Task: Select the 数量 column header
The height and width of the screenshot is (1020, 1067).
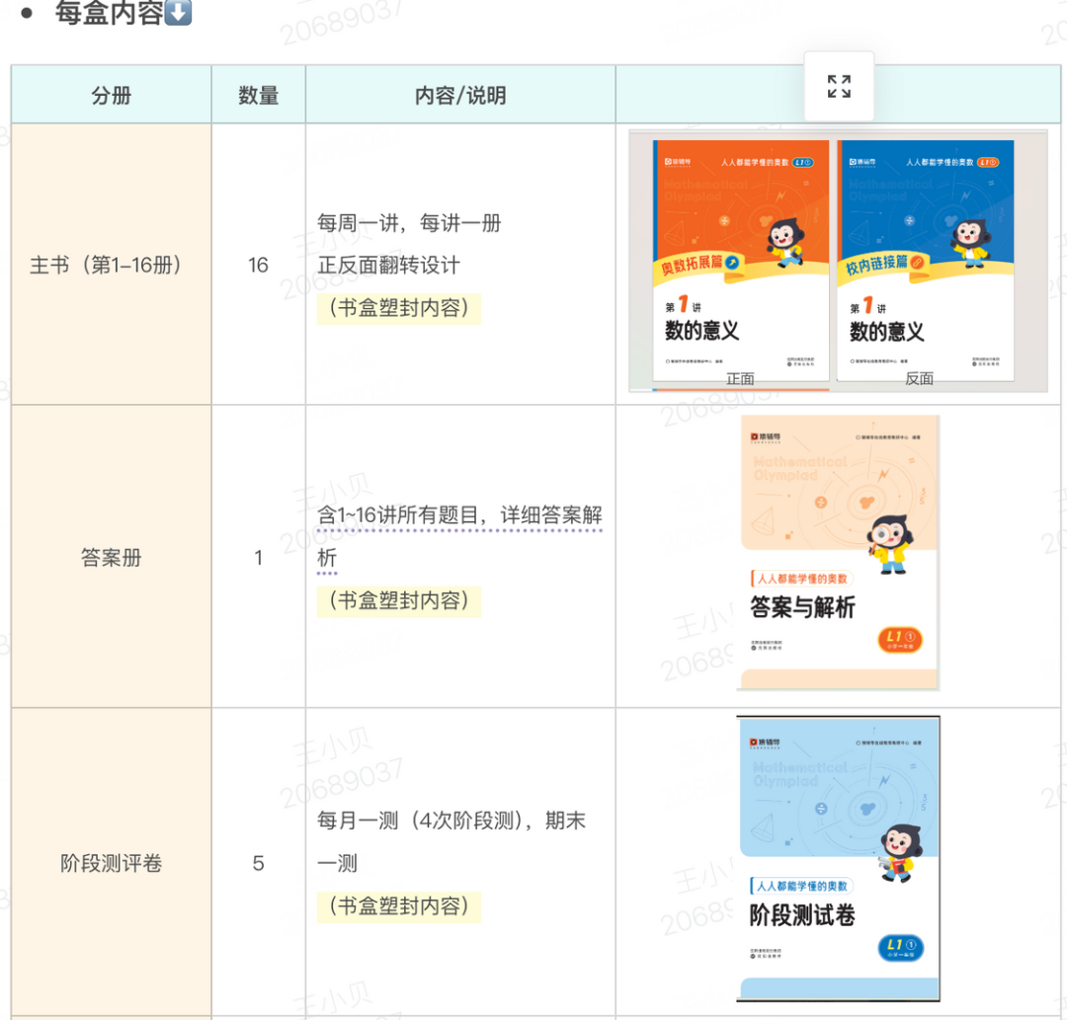Action: (x=259, y=96)
